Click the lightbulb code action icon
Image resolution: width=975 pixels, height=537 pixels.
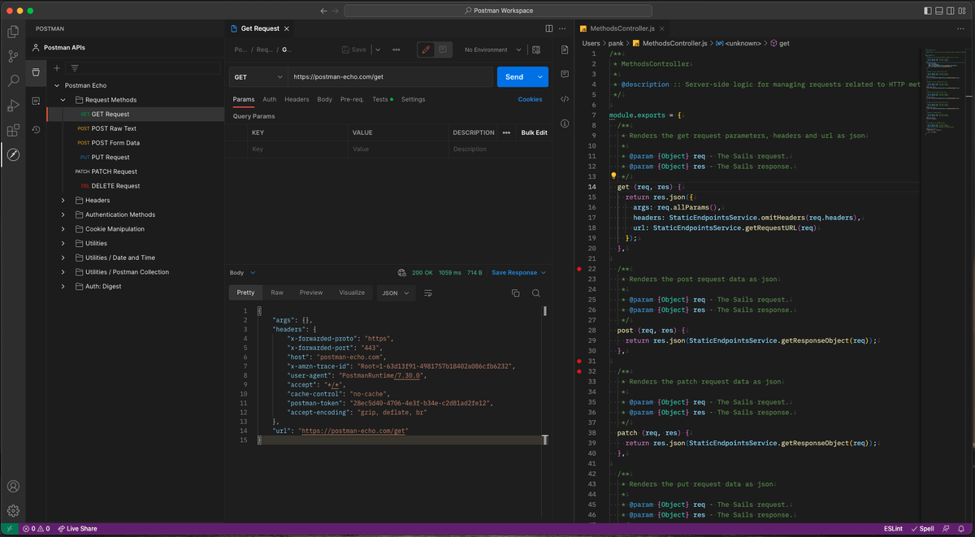(x=614, y=176)
